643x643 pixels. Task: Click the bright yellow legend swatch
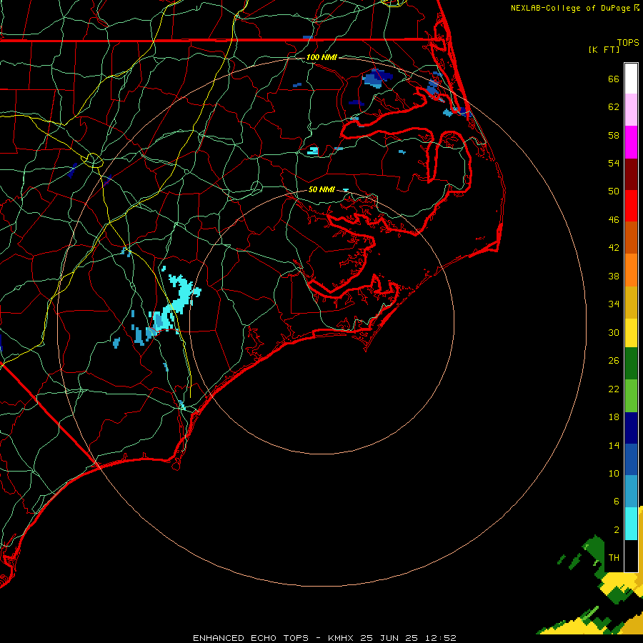tap(631, 333)
